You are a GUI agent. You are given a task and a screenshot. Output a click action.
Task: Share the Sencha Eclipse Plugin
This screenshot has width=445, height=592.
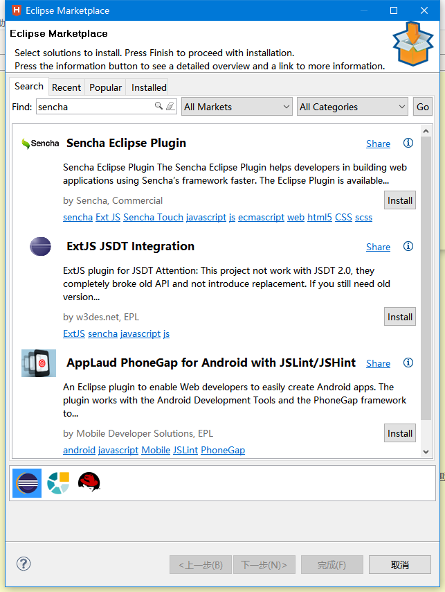pyautogui.click(x=379, y=144)
